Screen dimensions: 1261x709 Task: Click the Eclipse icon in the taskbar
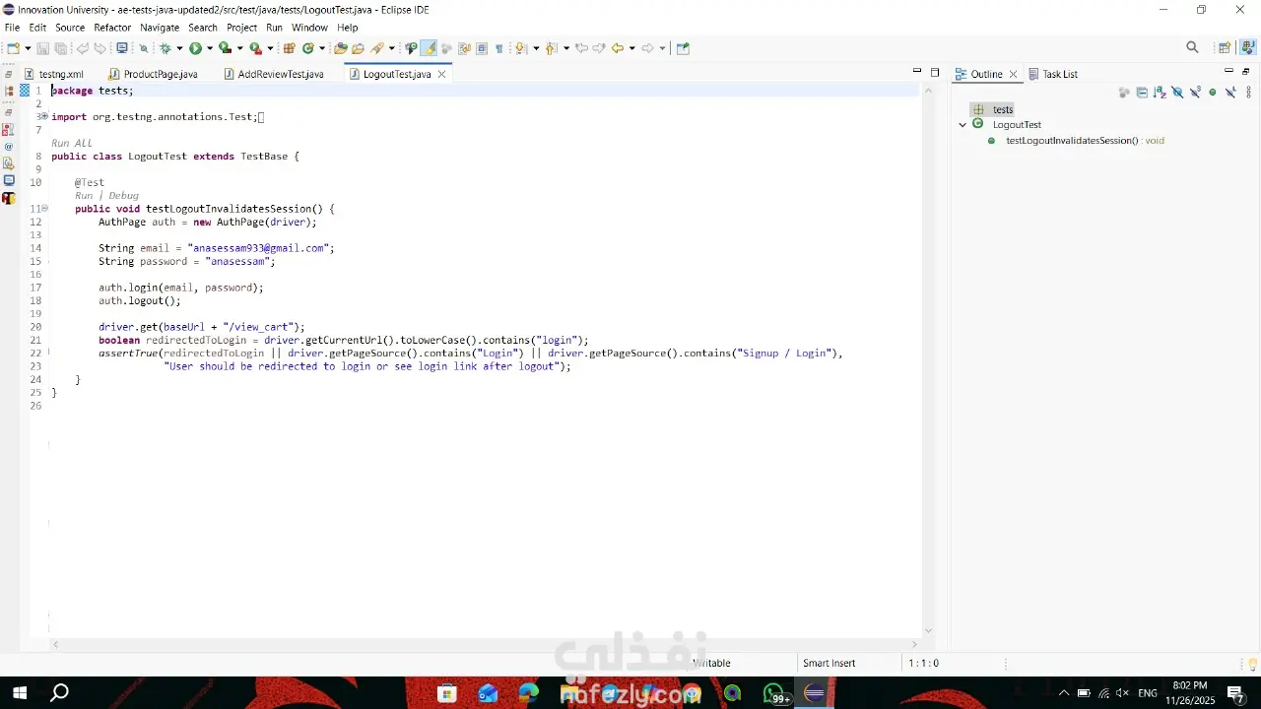[814, 693]
